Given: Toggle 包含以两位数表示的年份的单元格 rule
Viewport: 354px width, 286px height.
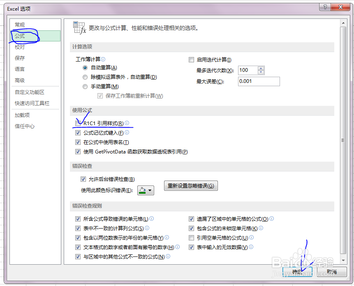Looking at the screenshot, I should coord(78,238).
